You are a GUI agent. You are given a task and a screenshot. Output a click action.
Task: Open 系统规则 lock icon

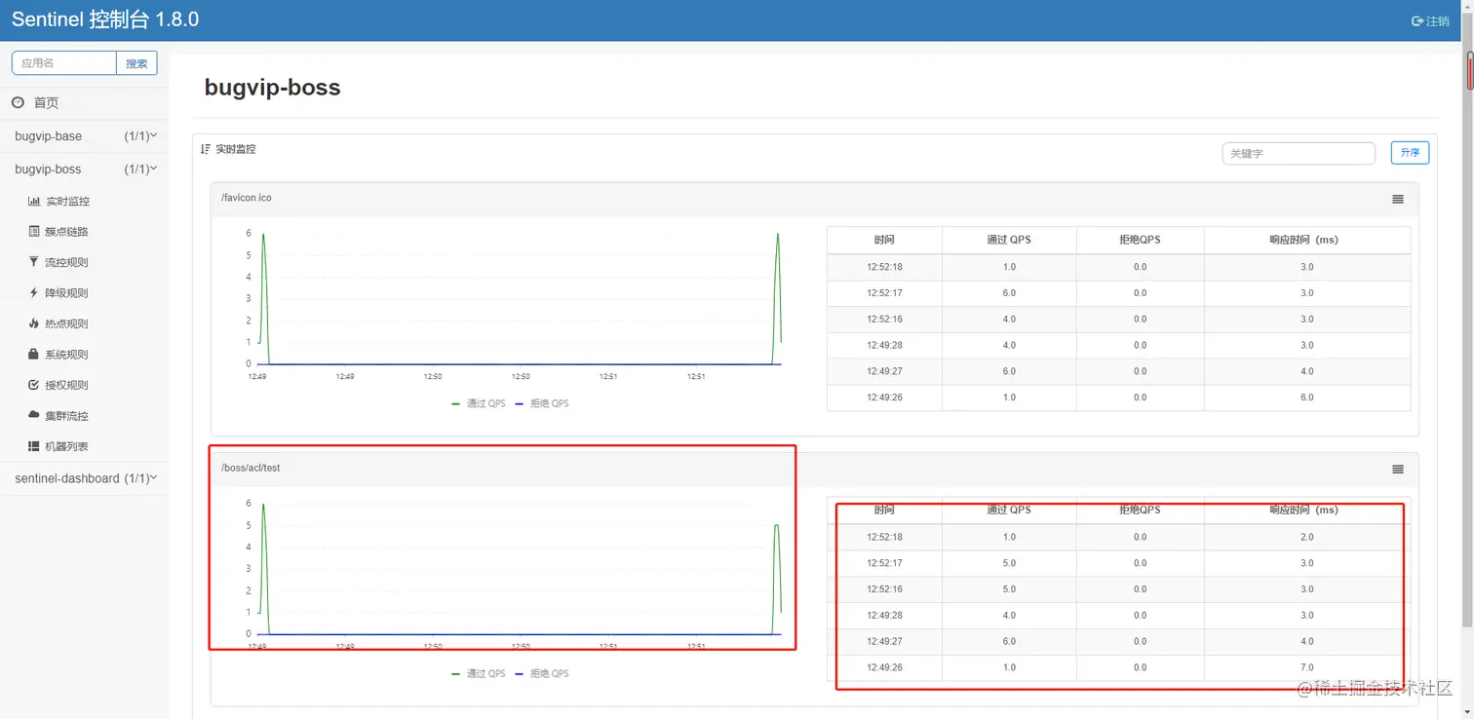[x=34, y=355]
